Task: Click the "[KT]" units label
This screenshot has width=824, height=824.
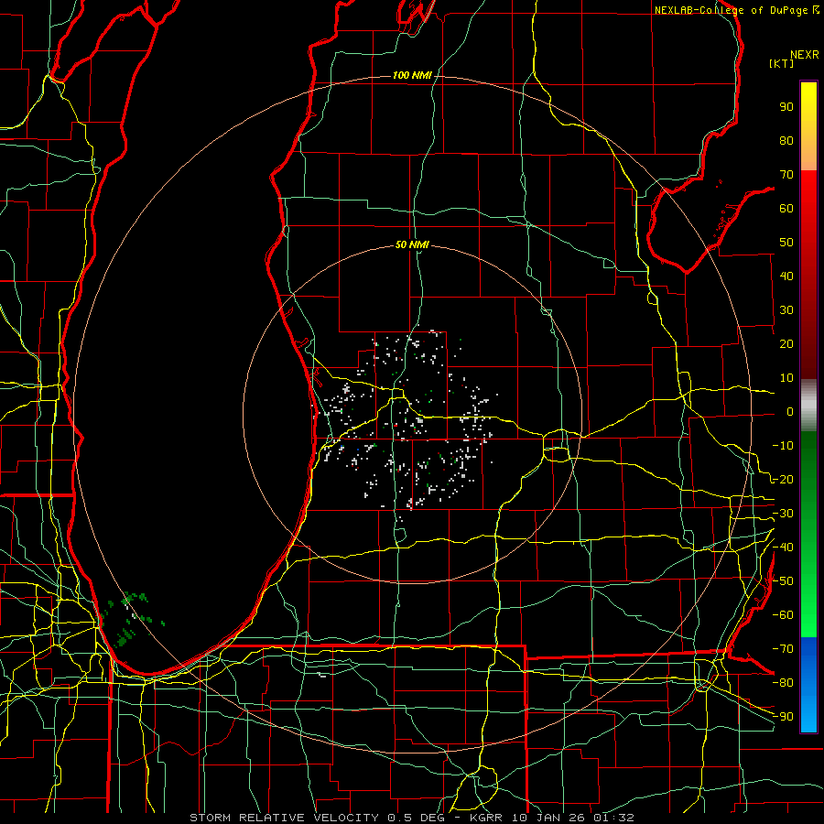Action: [781, 63]
